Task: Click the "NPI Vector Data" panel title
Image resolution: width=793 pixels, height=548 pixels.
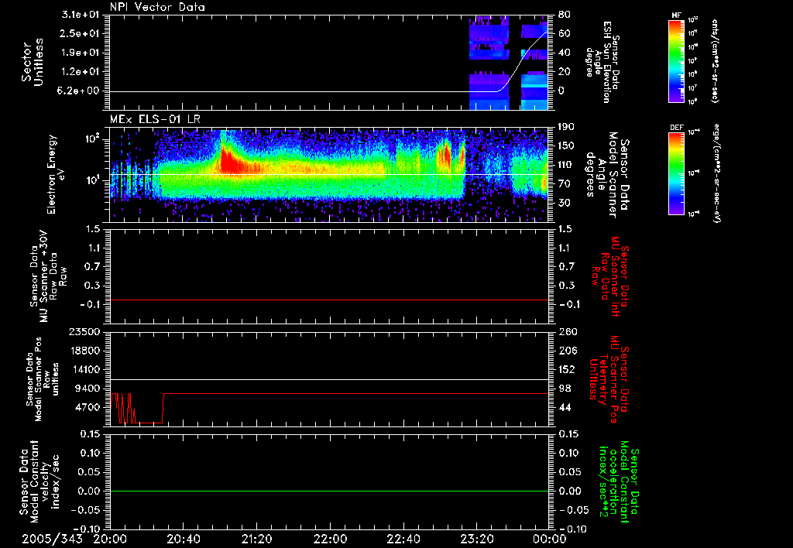Action: click(x=157, y=7)
